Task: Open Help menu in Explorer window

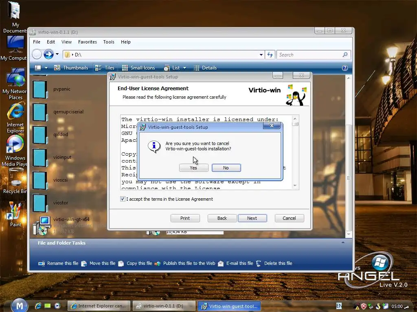Action: 126,42
